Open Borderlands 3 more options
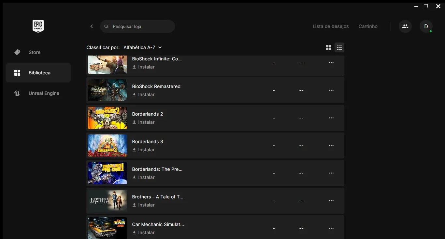445x239 pixels. (331, 145)
